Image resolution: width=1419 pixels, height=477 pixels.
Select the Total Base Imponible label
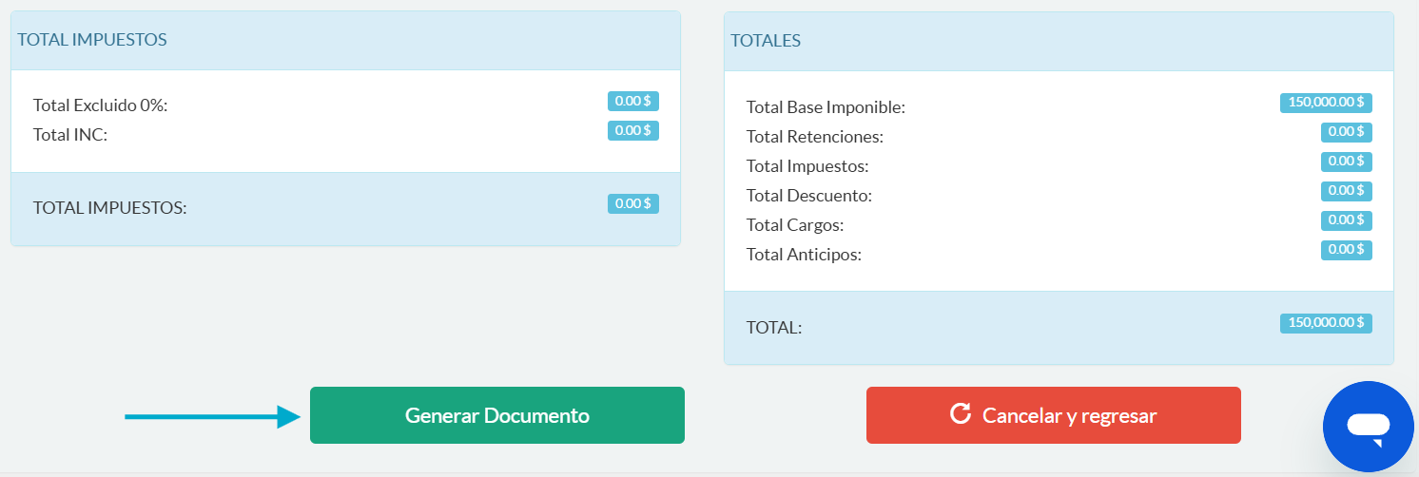826,107
